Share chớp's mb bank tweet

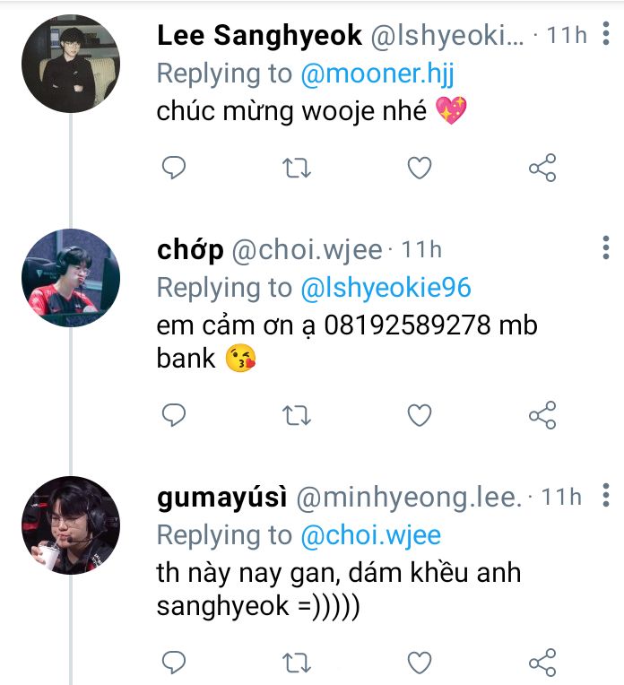[542, 414]
